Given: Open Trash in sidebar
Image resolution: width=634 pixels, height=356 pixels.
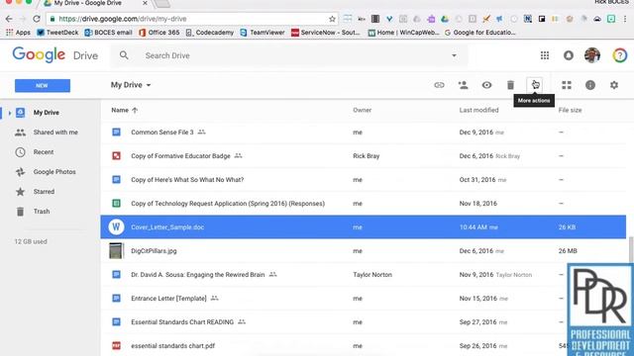Looking at the screenshot, I should pyautogui.click(x=42, y=212).
